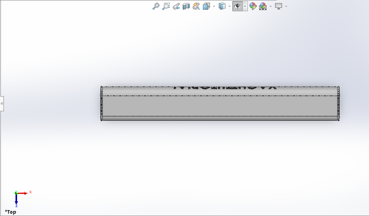Toggle the Hide/Show Items eye button
This screenshot has height=216, width=369.
pos(238,6)
